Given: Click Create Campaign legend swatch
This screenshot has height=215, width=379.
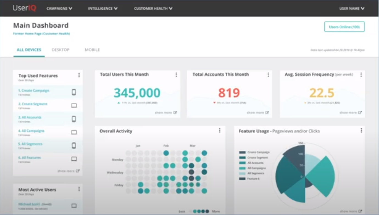Looking at the screenshot, I should click(242, 152).
